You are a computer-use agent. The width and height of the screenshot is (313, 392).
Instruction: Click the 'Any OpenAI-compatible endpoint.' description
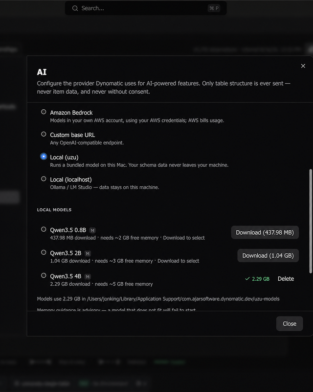[87, 143]
